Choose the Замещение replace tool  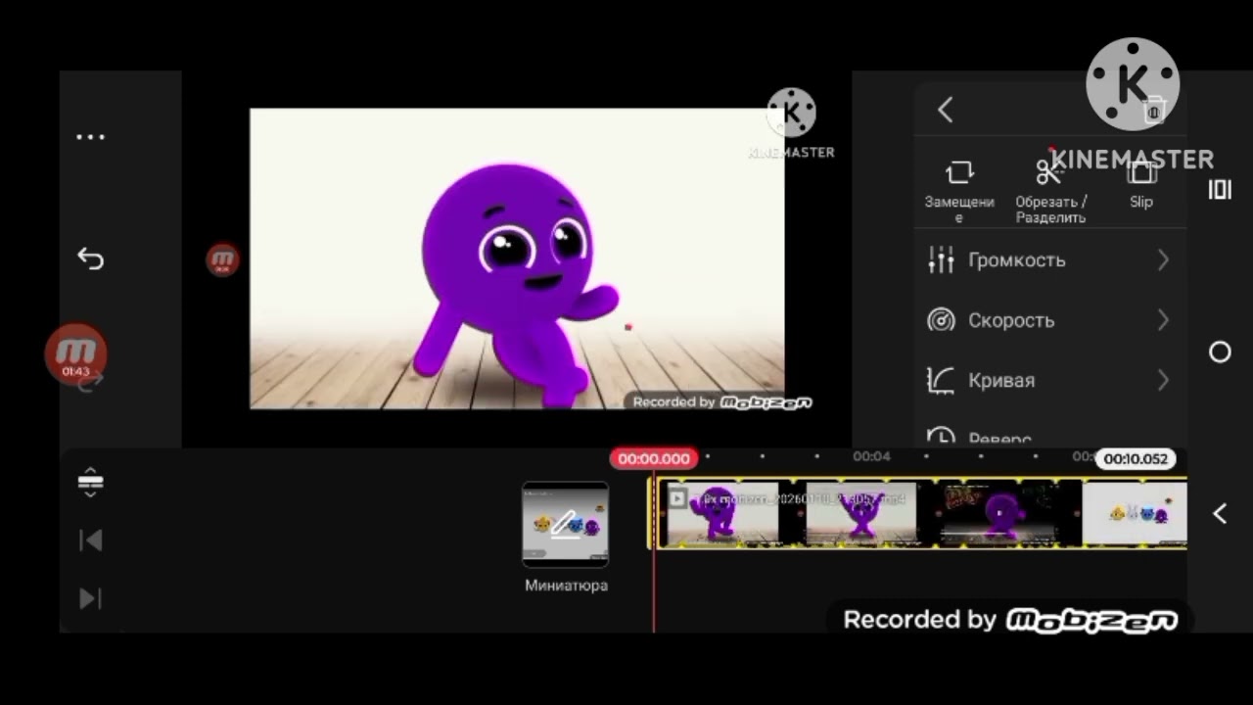coord(959,191)
